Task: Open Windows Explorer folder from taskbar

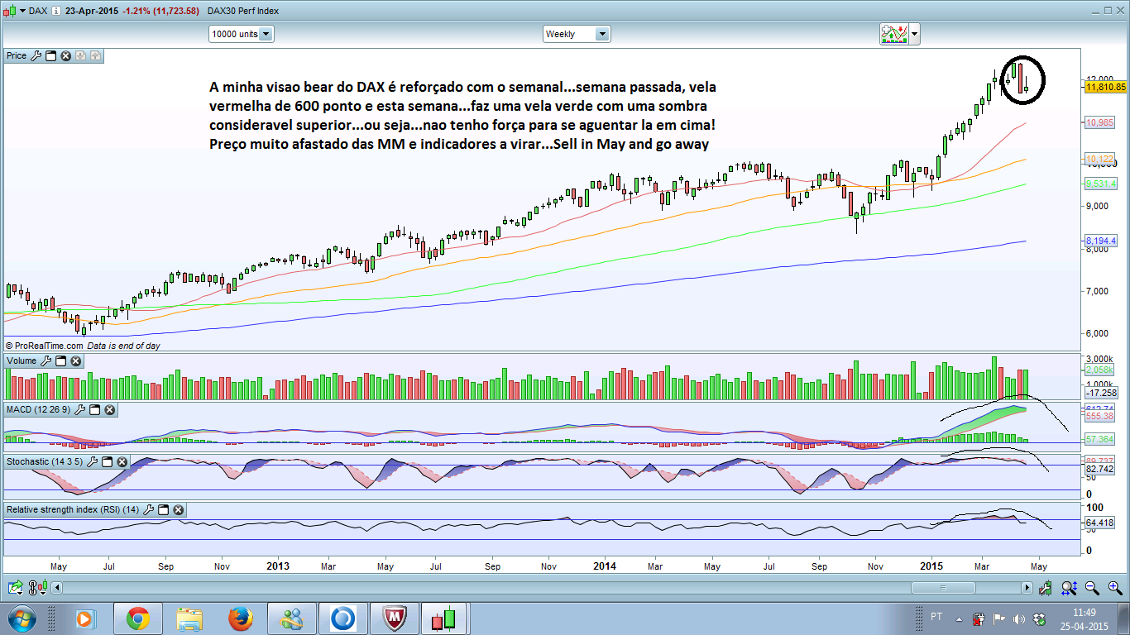Action: pos(189,618)
